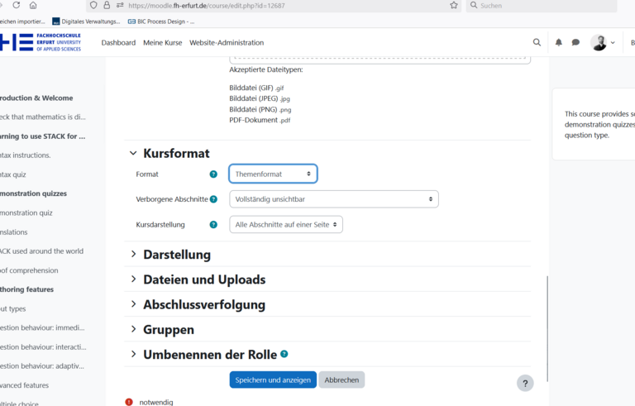Bookmark page with the star icon
This screenshot has width=635, height=406.
tap(454, 5)
